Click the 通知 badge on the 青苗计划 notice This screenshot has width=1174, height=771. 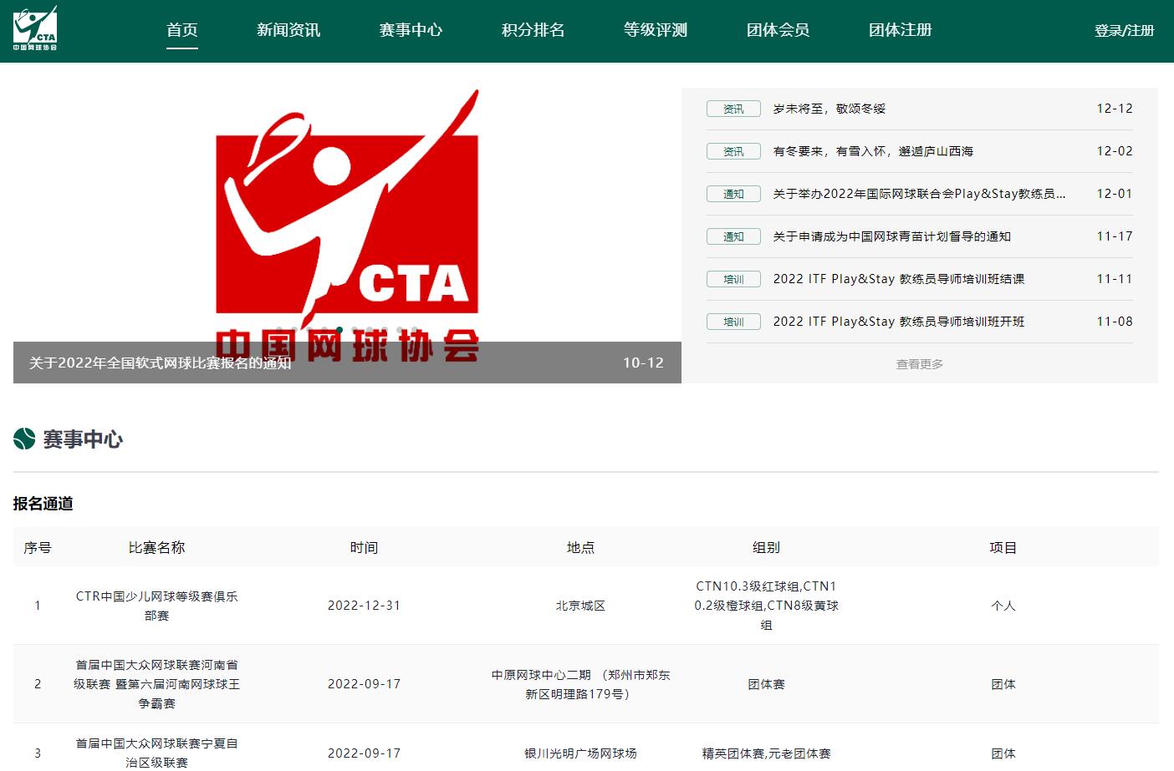click(x=732, y=236)
